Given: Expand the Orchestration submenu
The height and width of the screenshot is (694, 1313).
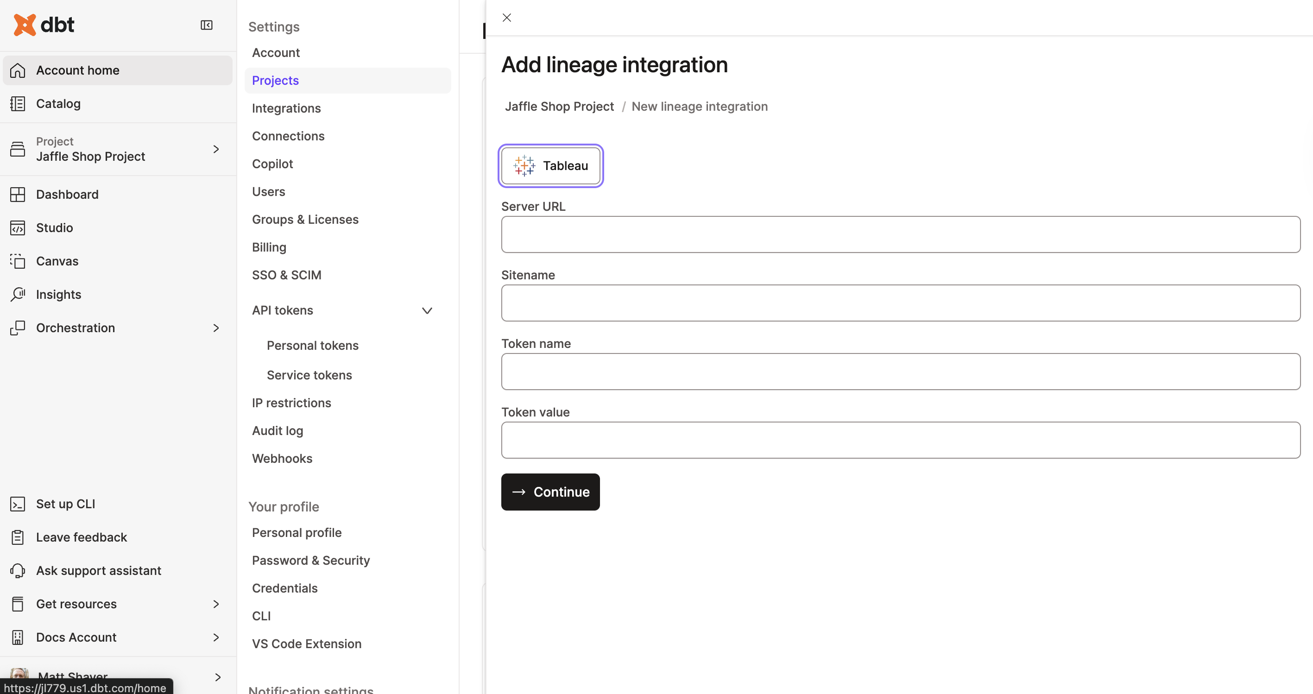Looking at the screenshot, I should pos(215,328).
